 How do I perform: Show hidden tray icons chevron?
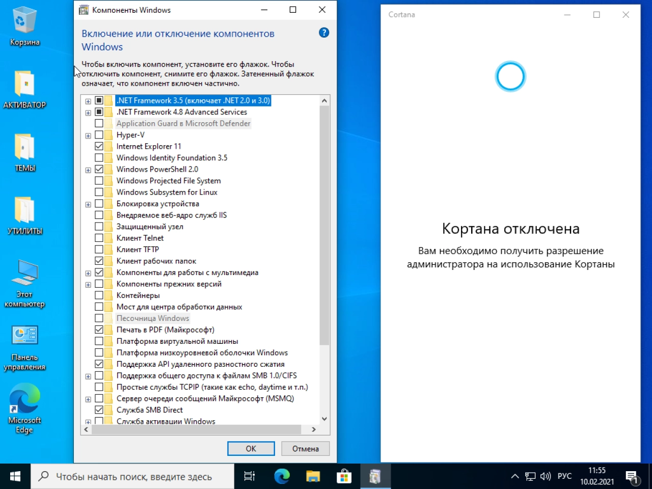coord(515,476)
